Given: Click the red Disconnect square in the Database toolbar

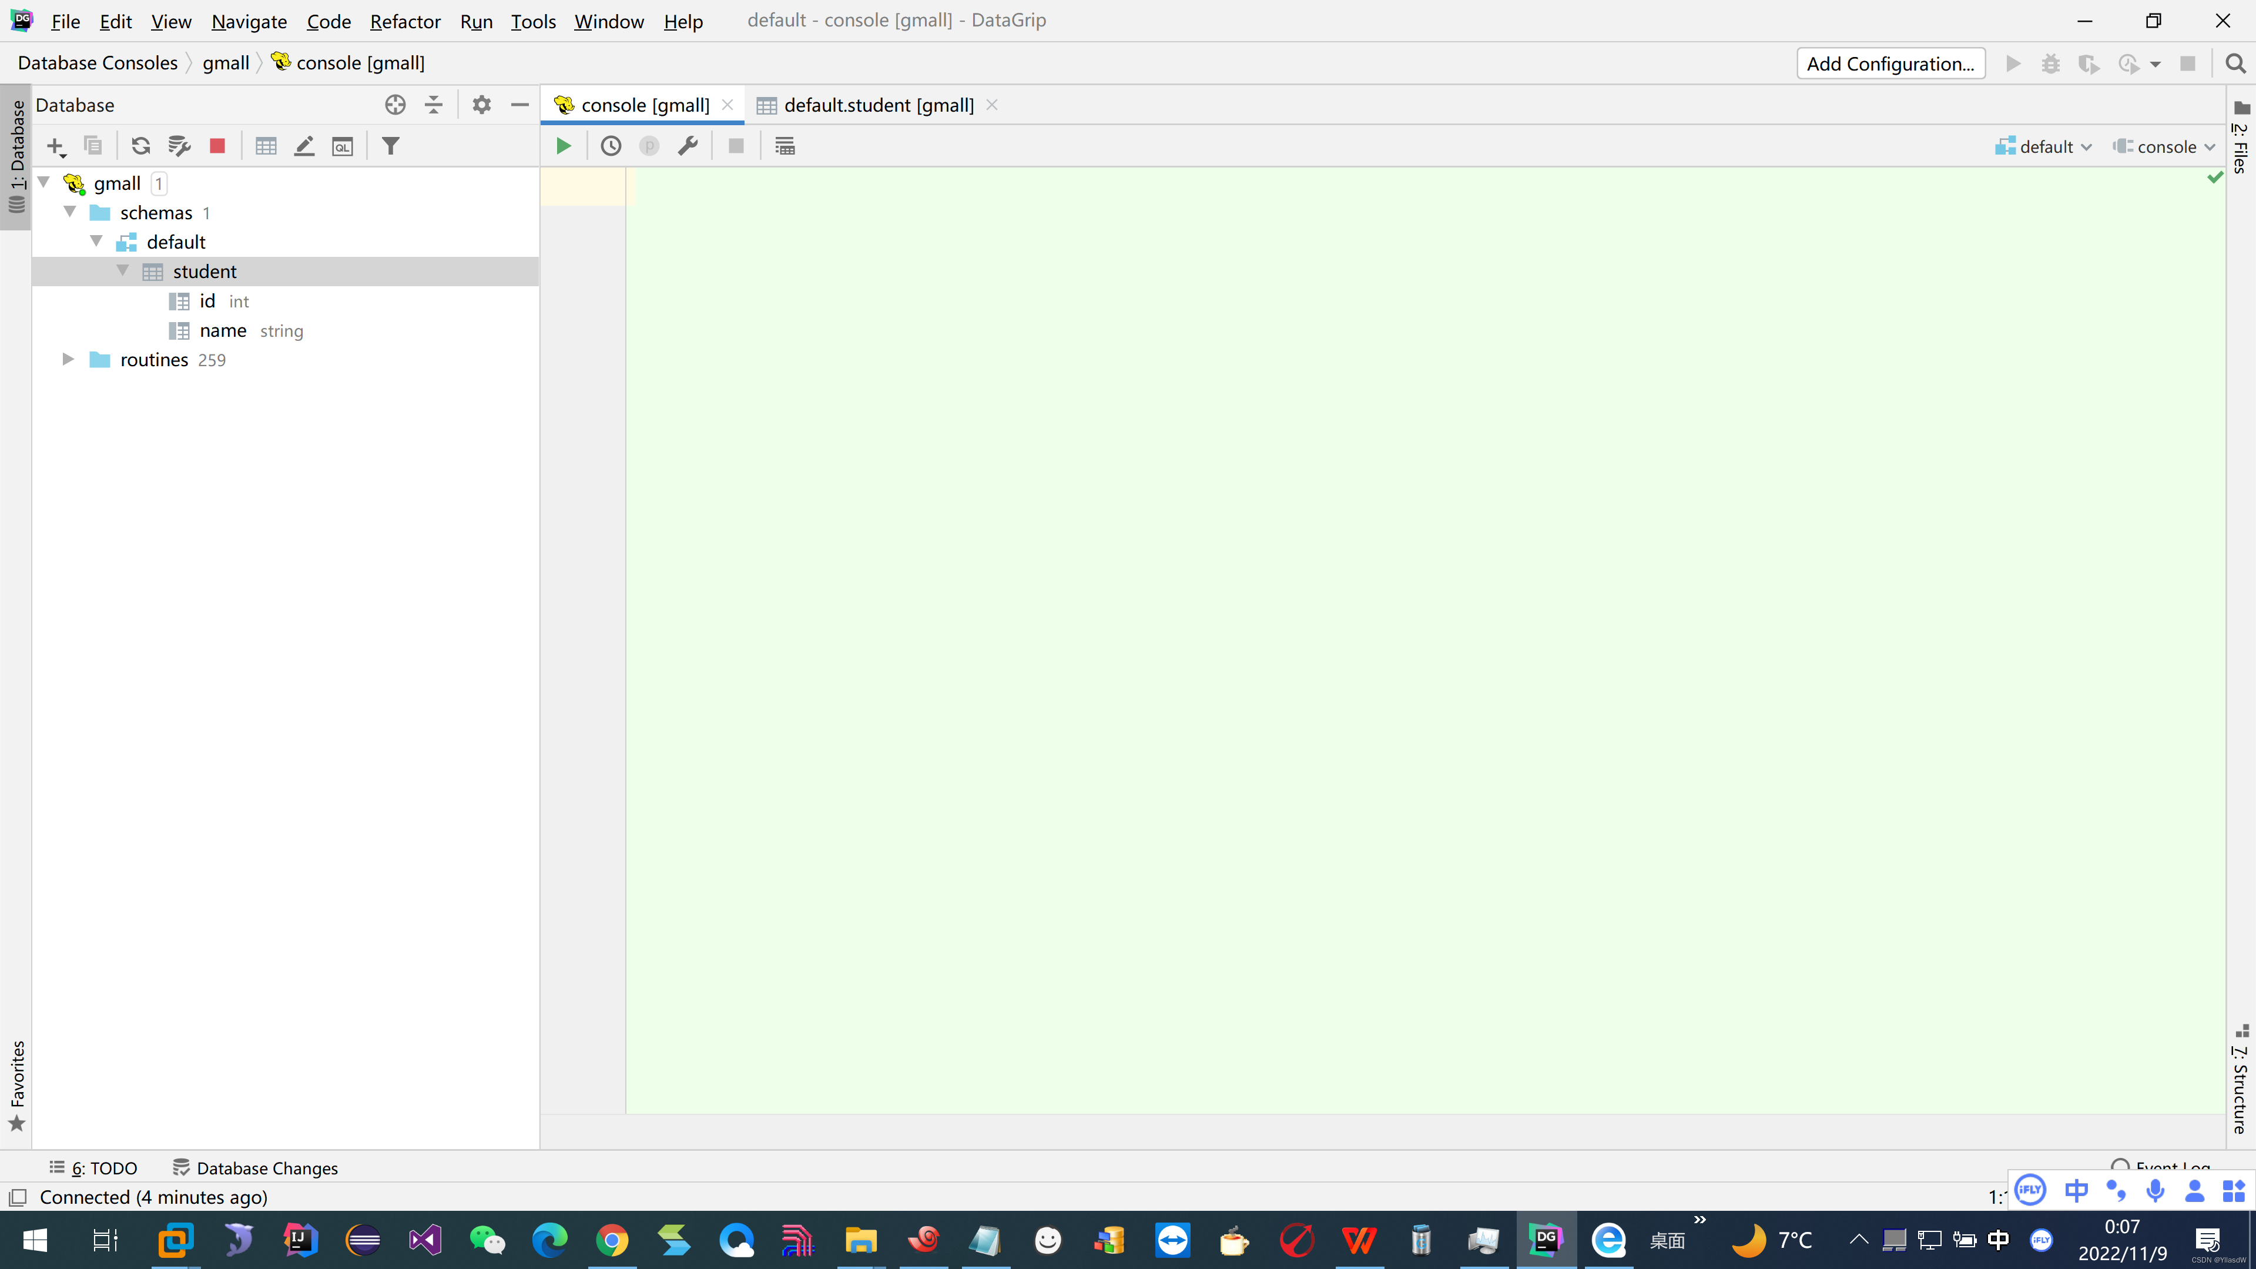Looking at the screenshot, I should 217,146.
